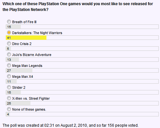Click the JoJo's Bizarre Adventure label
The width and height of the screenshot is (160, 128).
pos(32,55)
